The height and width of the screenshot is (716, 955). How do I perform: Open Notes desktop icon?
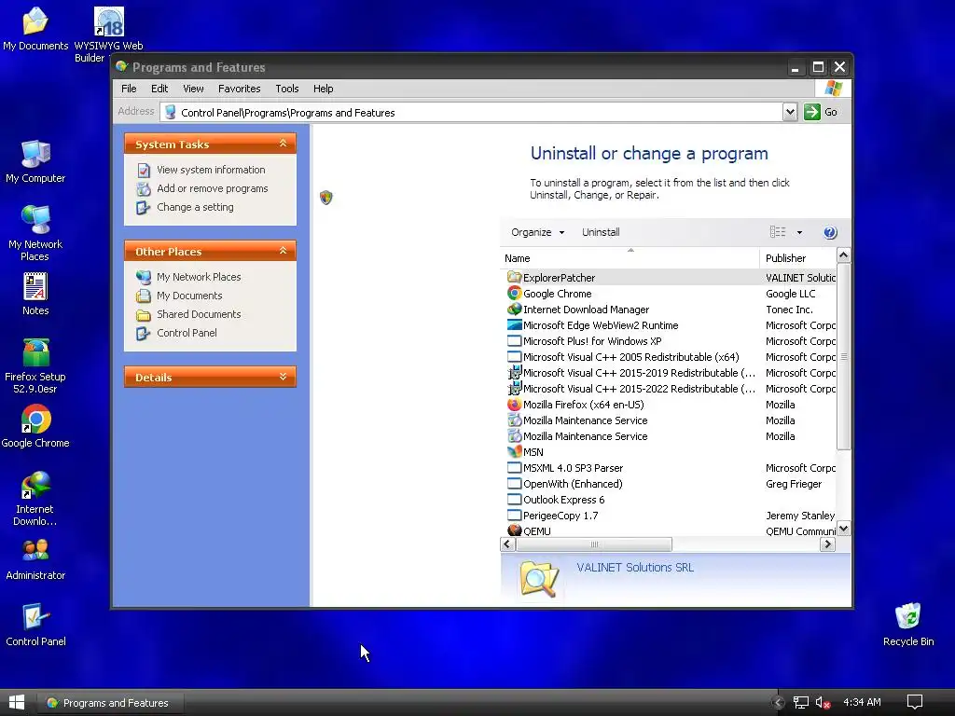coord(35,294)
